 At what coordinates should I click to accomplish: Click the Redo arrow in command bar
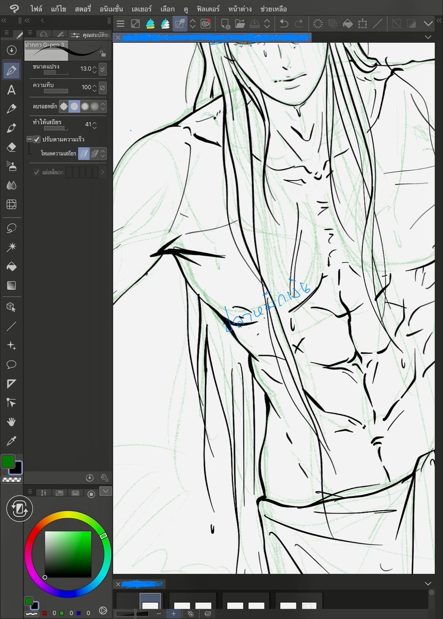click(299, 24)
